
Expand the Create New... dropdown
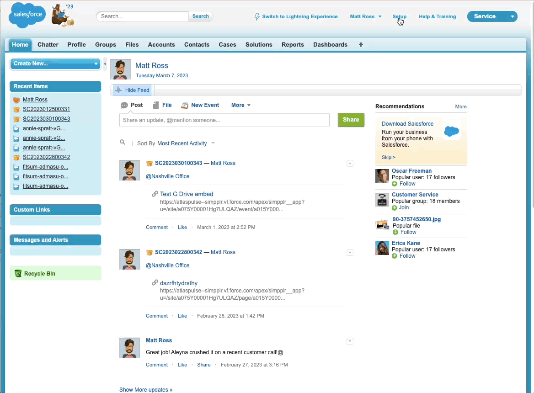coord(55,64)
